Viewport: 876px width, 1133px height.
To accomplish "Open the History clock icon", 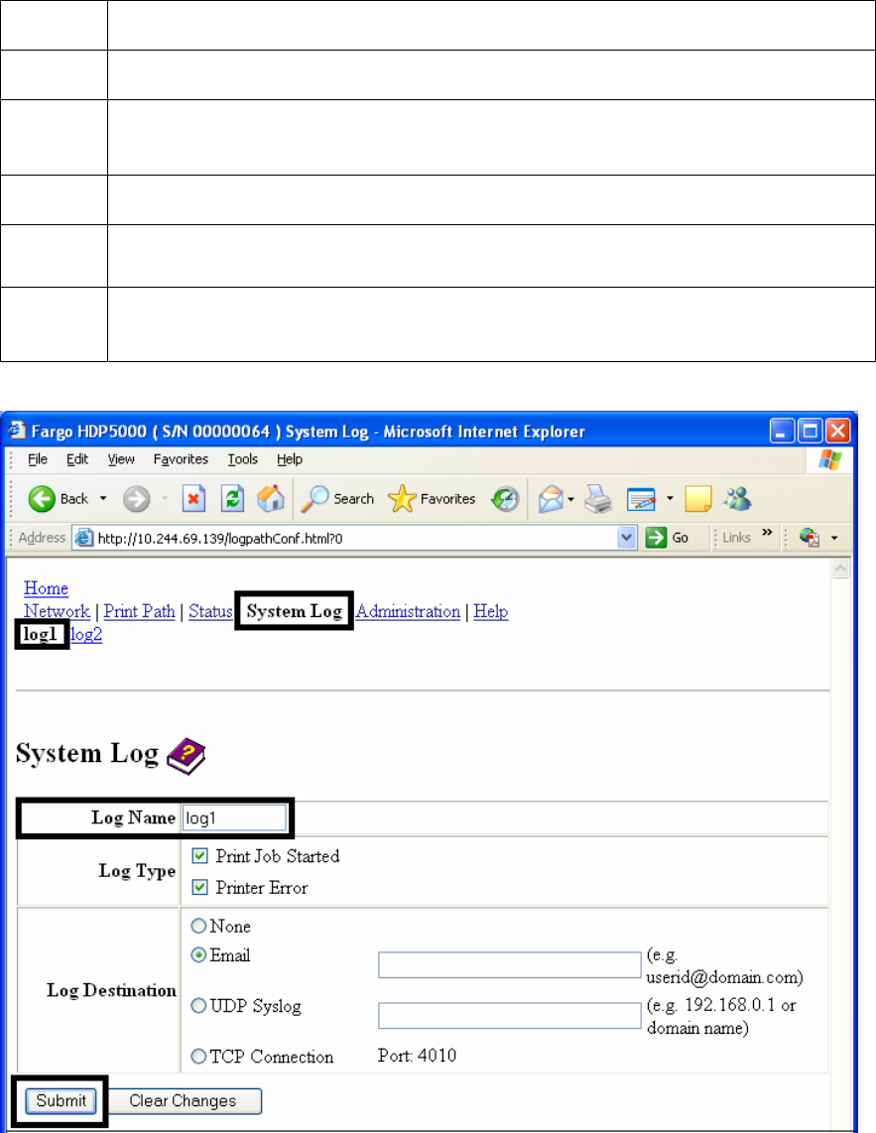I will pyautogui.click(x=505, y=499).
